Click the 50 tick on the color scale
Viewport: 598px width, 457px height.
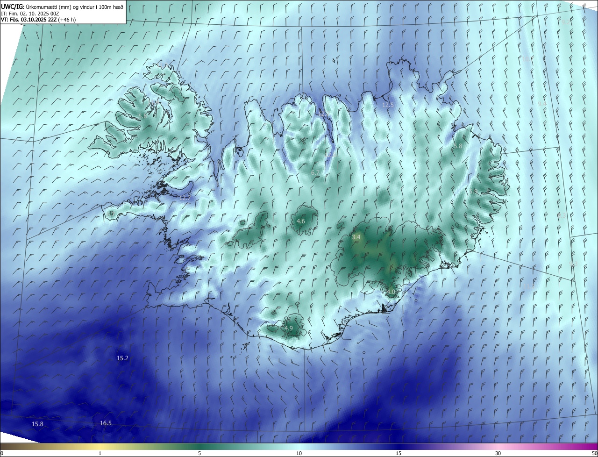click(594, 453)
